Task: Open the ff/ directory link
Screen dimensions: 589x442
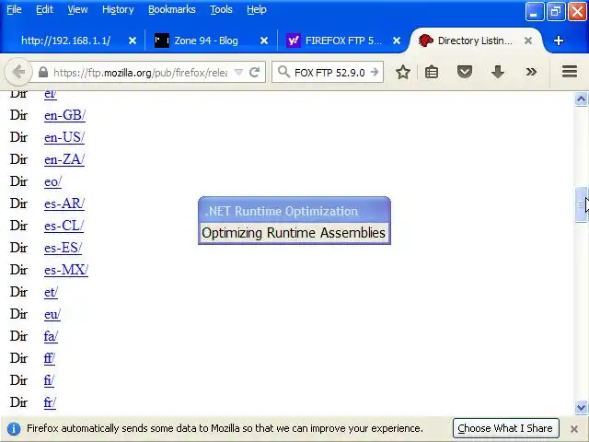Action: 49,358
